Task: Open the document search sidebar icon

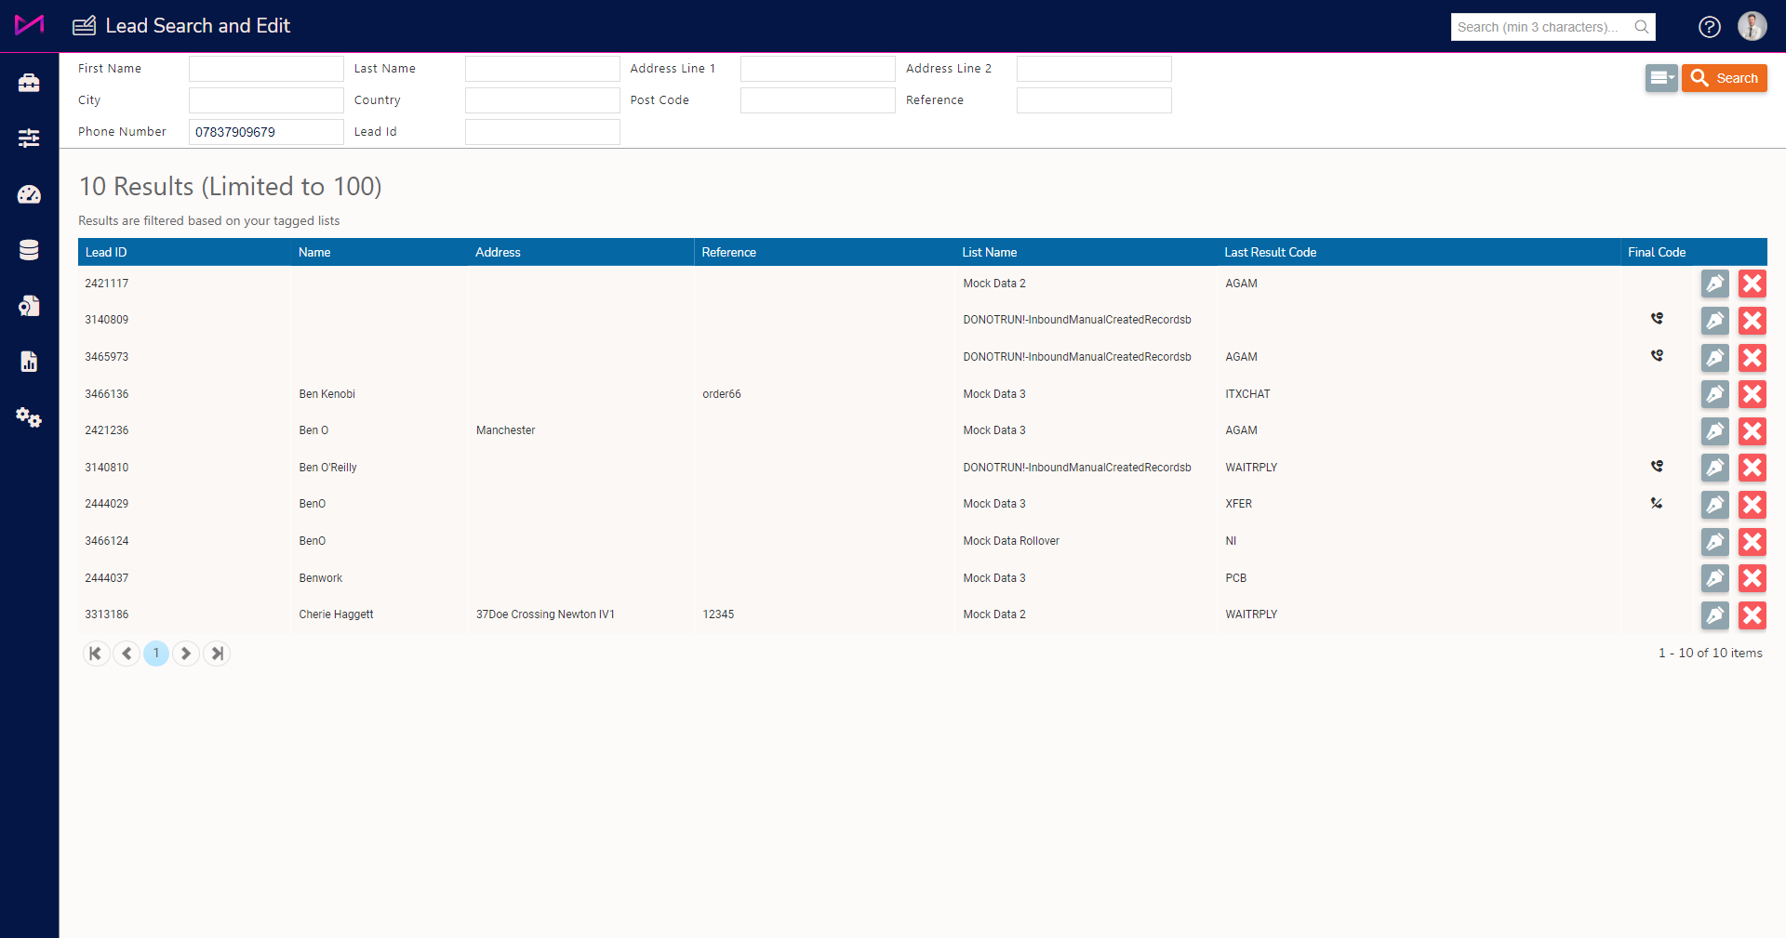Action: click(29, 306)
